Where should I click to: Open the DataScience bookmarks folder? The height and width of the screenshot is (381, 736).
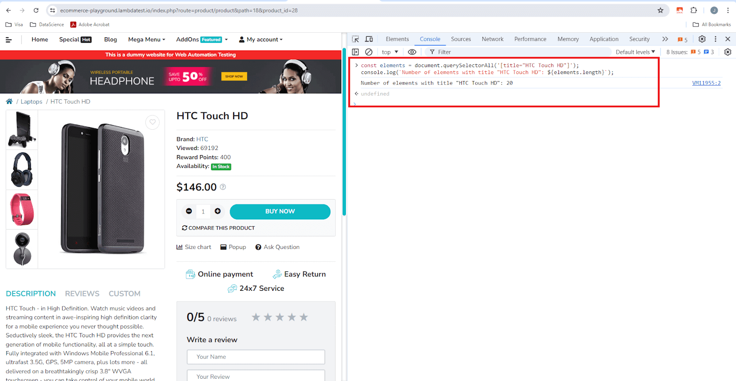coord(47,24)
